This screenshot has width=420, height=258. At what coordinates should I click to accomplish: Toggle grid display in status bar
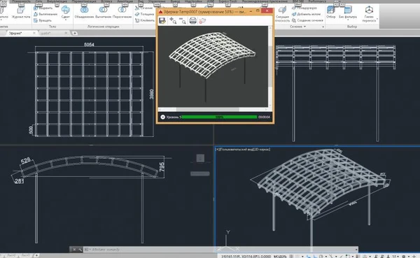coord(291,257)
